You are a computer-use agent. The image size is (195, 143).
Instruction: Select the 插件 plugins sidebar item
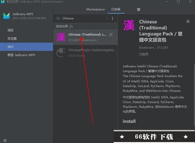26,47
